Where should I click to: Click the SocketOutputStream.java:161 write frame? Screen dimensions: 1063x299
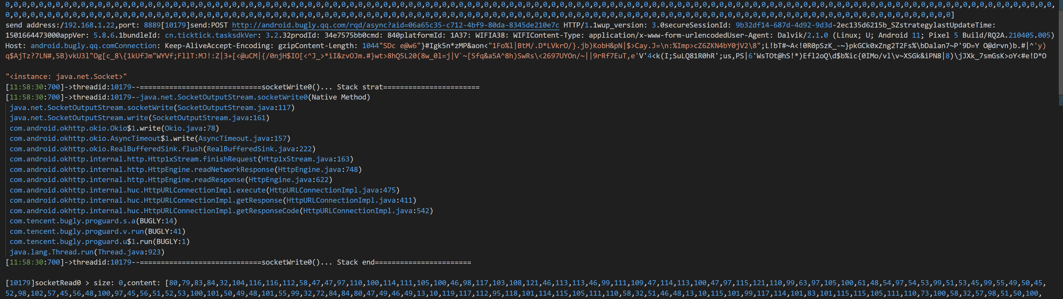pyautogui.click(x=139, y=118)
